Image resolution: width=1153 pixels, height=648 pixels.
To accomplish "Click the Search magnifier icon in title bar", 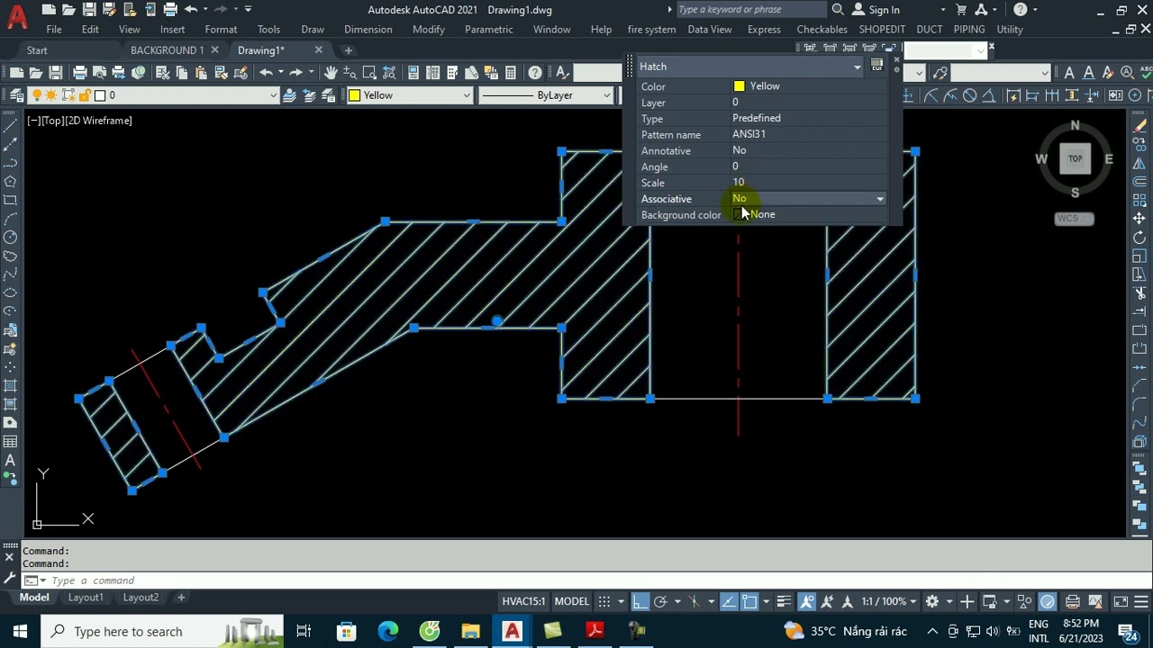I will (x=838, y=10).
